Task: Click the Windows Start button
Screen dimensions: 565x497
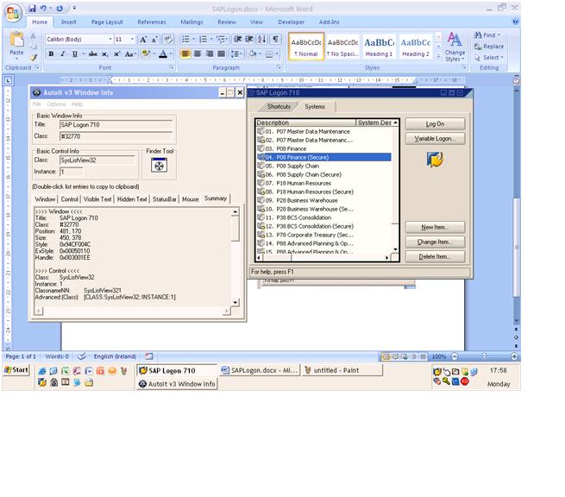Action: (16, 370)
